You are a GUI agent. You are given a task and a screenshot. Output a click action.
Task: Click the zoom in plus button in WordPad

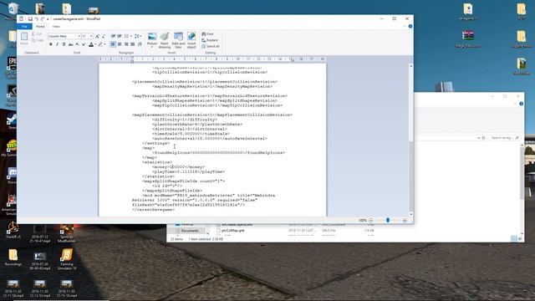click(405, 221)
